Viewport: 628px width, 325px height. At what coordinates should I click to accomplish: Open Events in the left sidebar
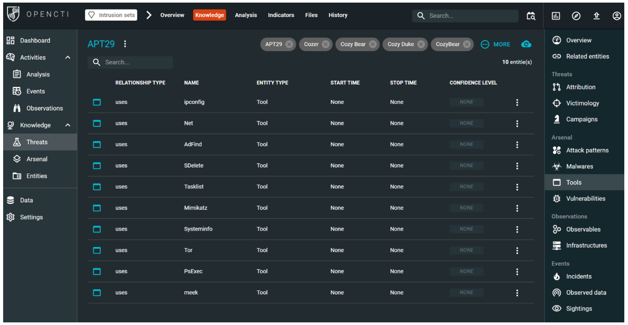pos(40,91)
